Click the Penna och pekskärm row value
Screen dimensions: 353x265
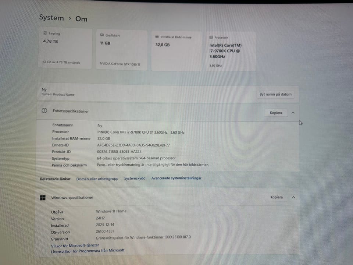[152, 165]
